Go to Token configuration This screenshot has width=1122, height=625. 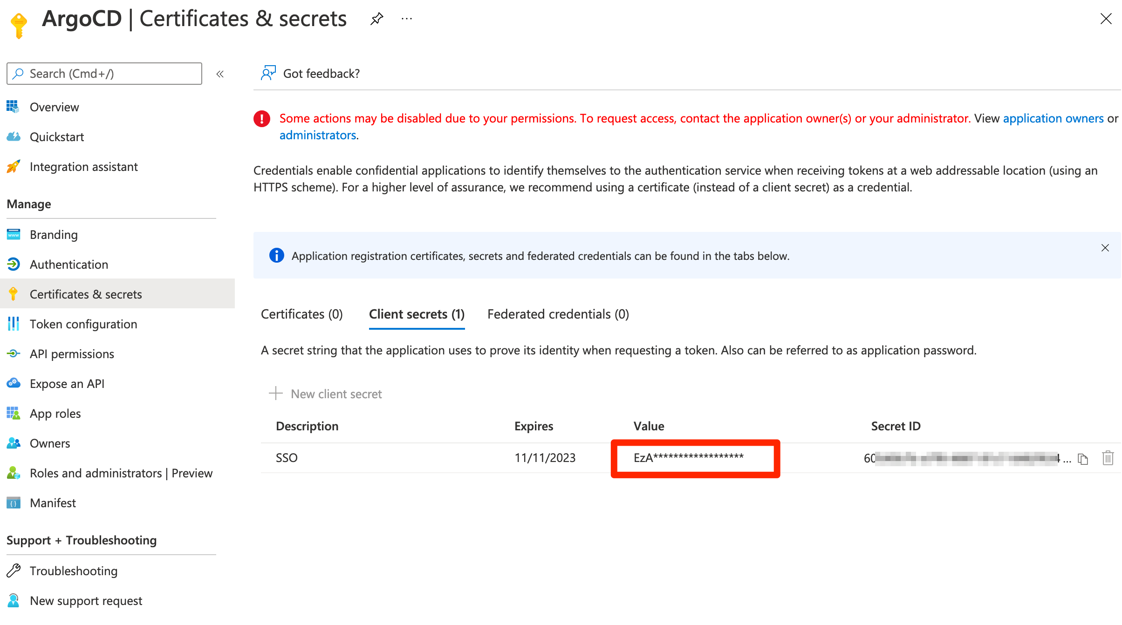pos(83,324)
